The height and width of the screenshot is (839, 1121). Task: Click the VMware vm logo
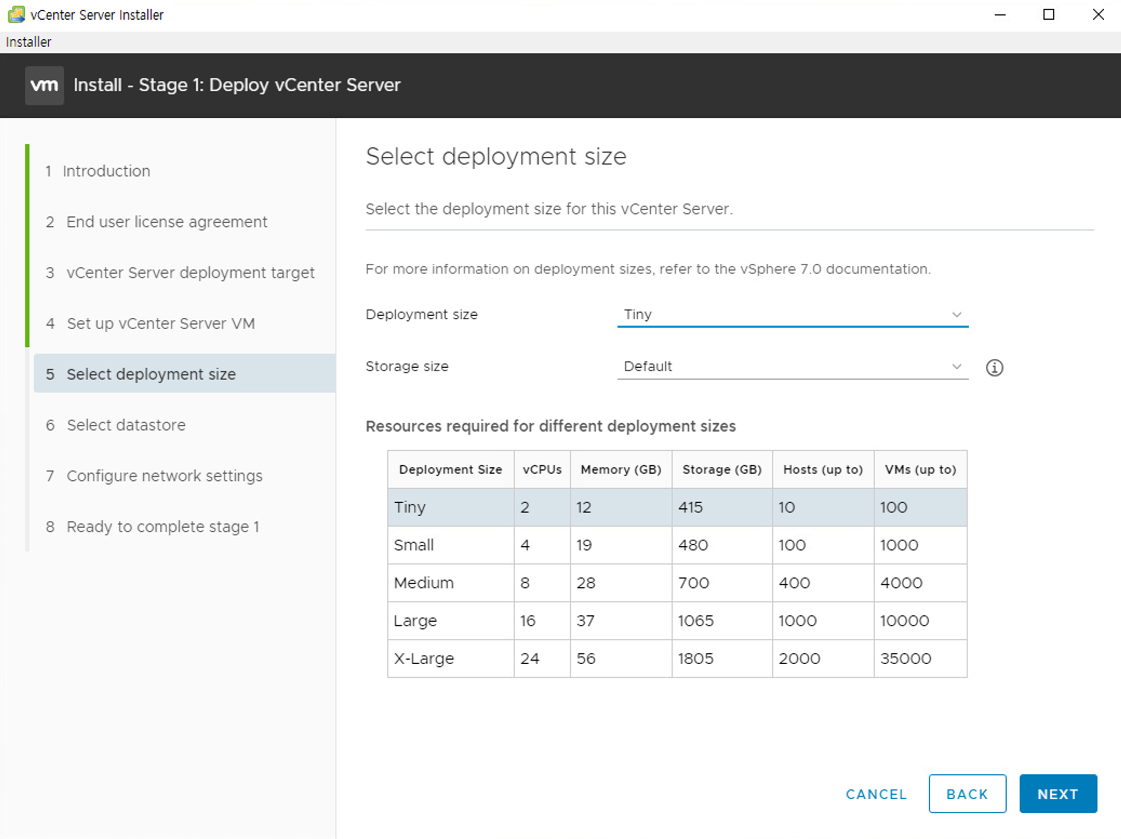(44, 85)
